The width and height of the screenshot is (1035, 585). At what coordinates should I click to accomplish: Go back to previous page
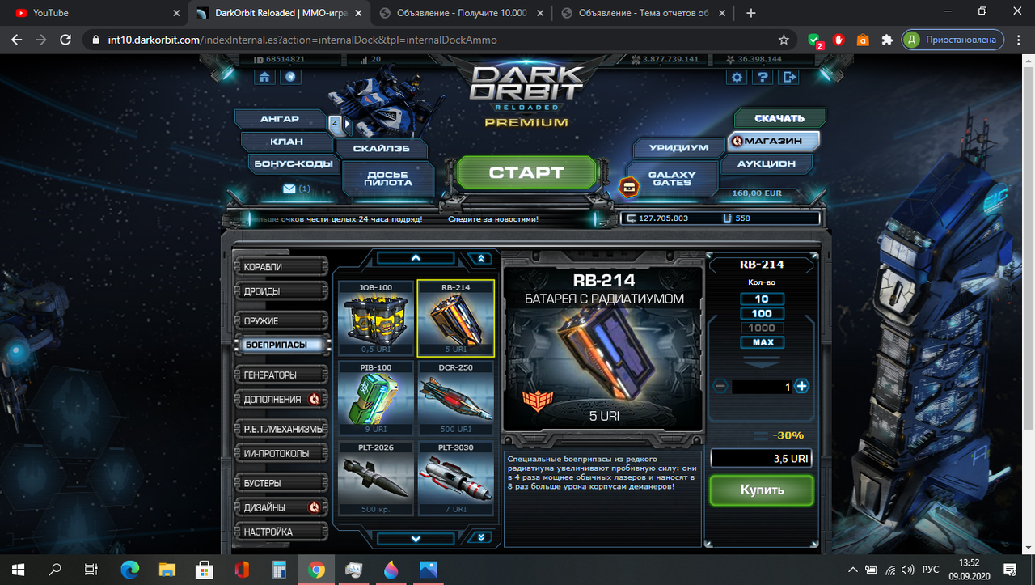pyautogui.click(x=17, y=39)
